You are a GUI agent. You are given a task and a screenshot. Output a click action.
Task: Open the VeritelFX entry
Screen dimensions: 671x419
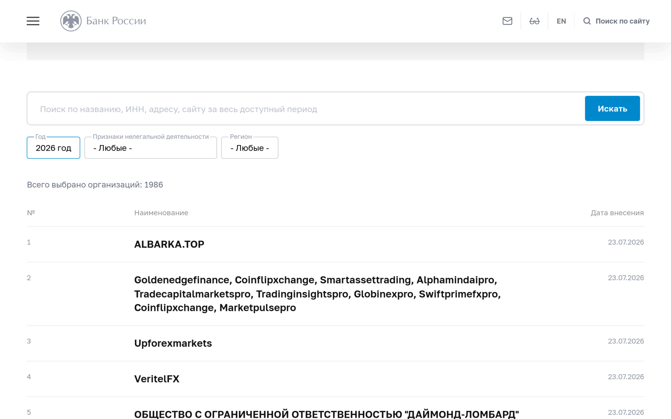tap(157, 379)
